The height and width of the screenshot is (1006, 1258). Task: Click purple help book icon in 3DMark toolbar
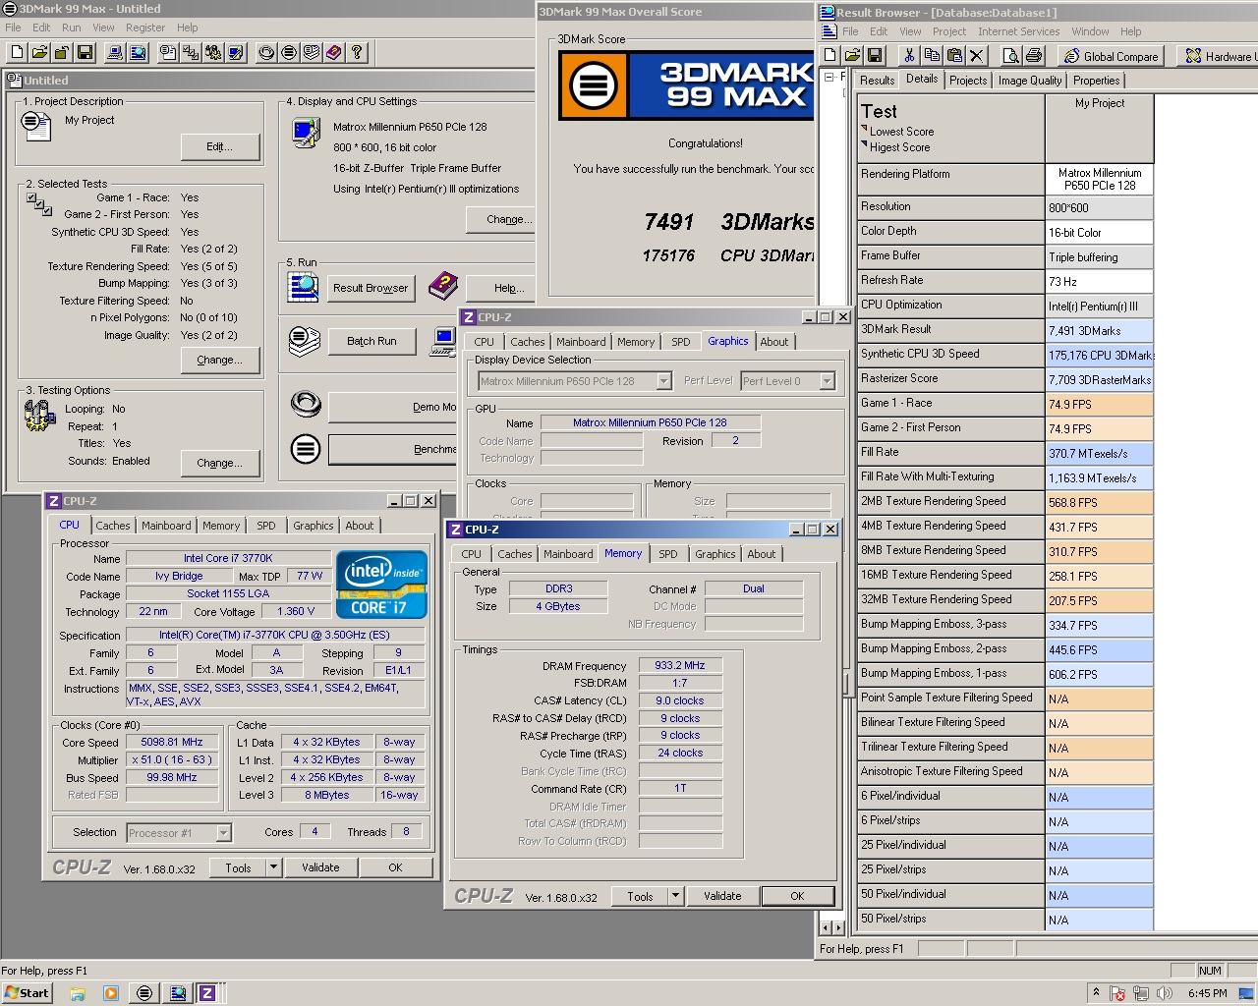[334, 52]
